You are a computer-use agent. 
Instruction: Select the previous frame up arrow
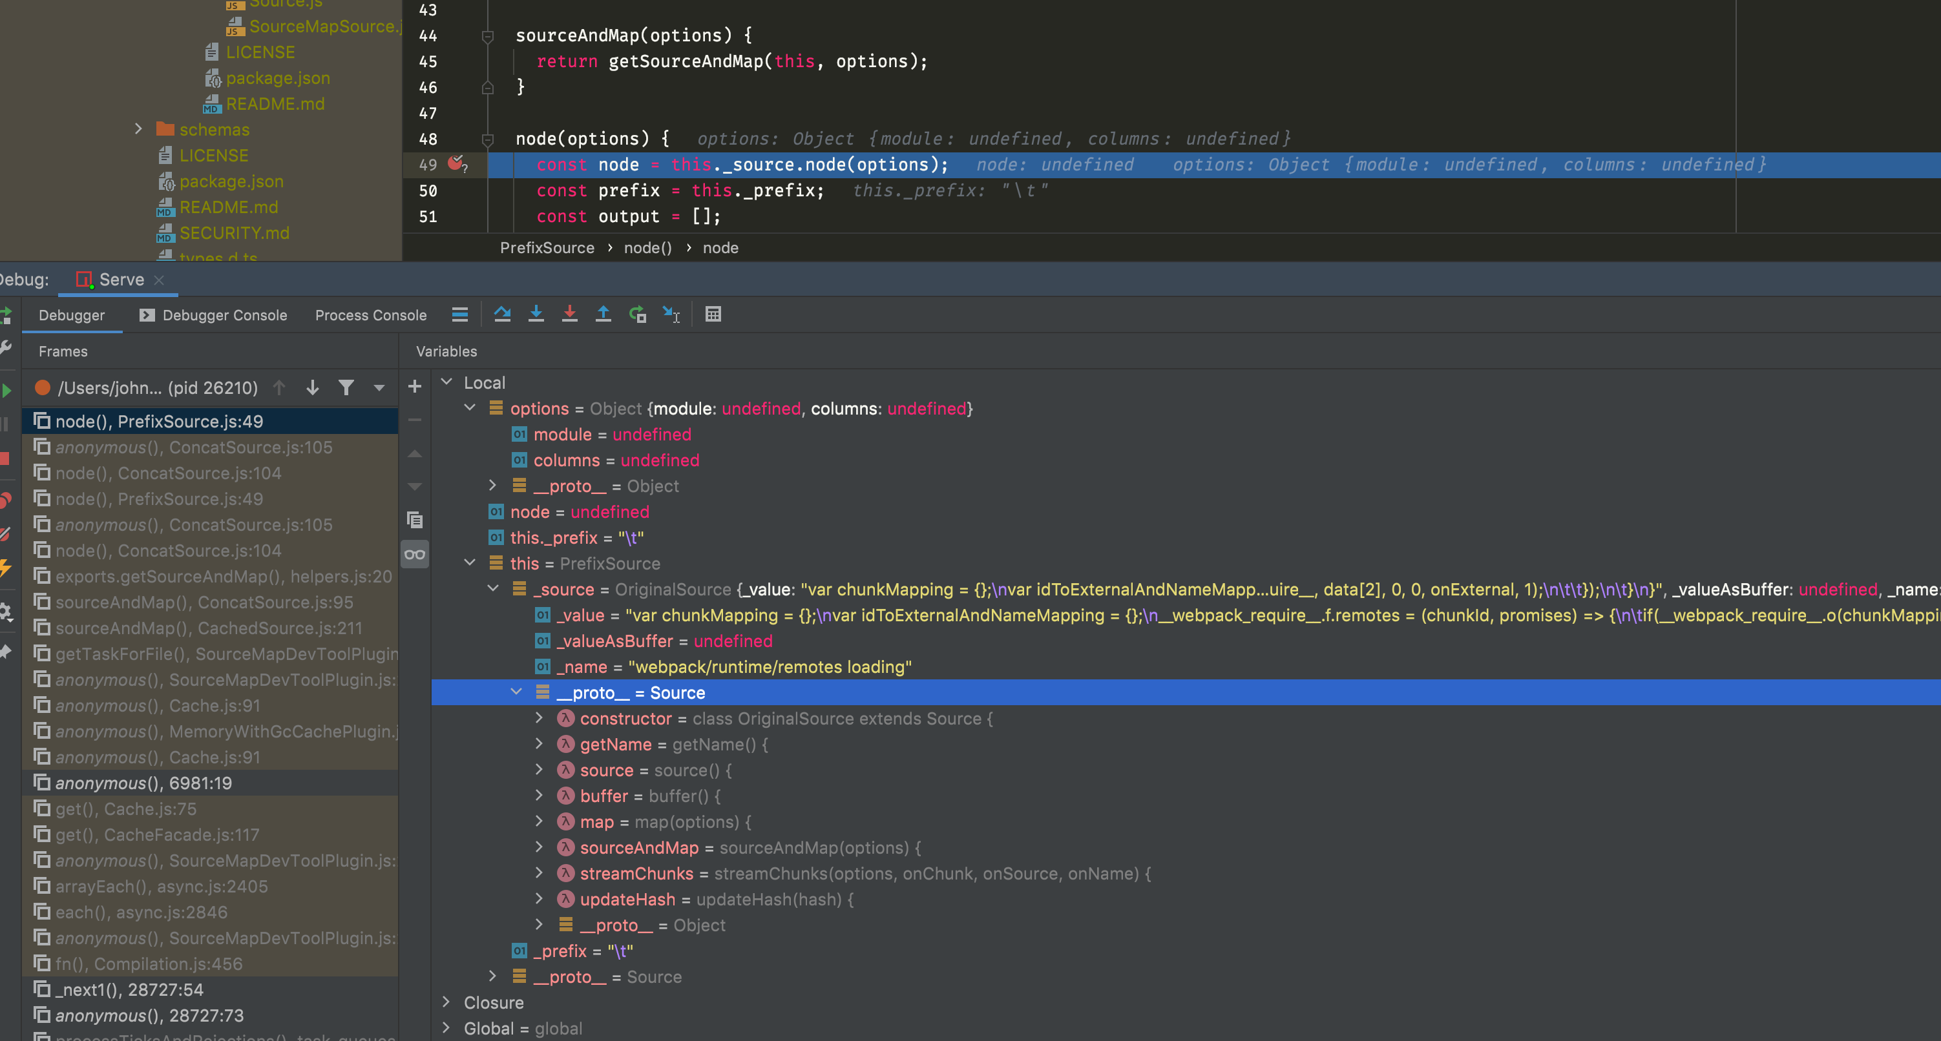click(280, 387)
